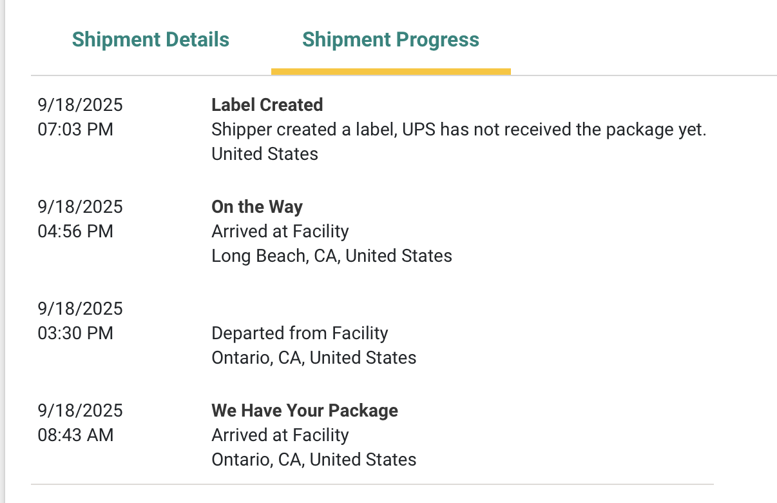Click the 08:43 AM timestamp

(75, 435)
